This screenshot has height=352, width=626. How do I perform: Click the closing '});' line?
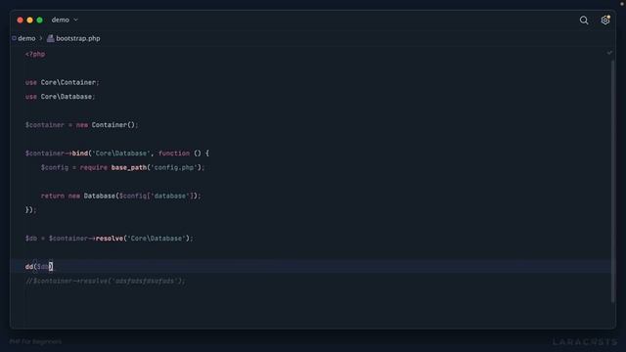(x=30, y=210)
